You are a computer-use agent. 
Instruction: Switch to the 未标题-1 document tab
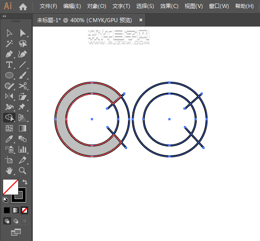tap(85, 20)
